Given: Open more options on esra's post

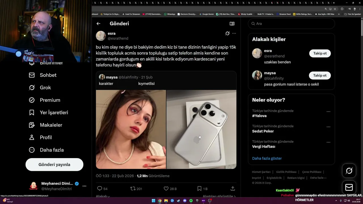Looking at the screenshot, I should click(234, 33).
